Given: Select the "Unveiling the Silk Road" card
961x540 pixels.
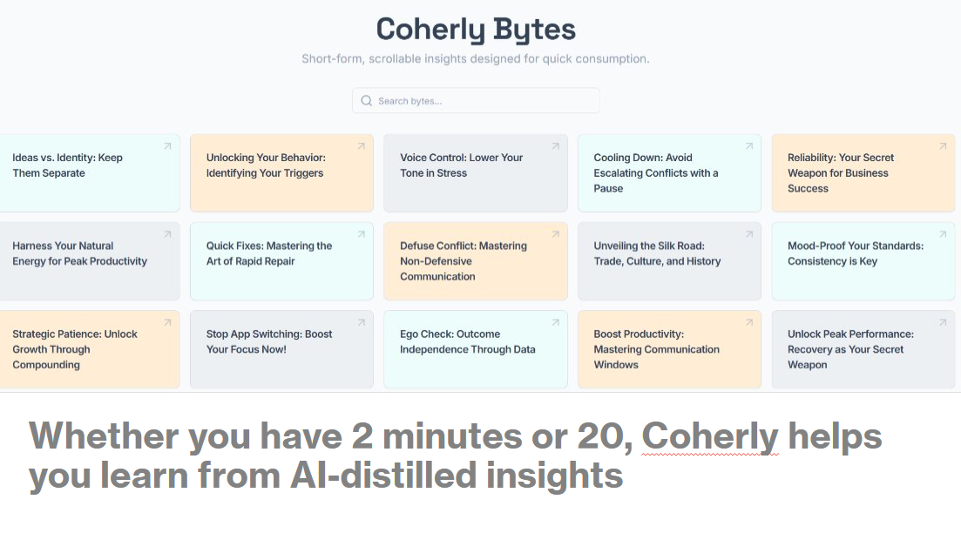Looking at the screenshot, I should coord(669,261).
